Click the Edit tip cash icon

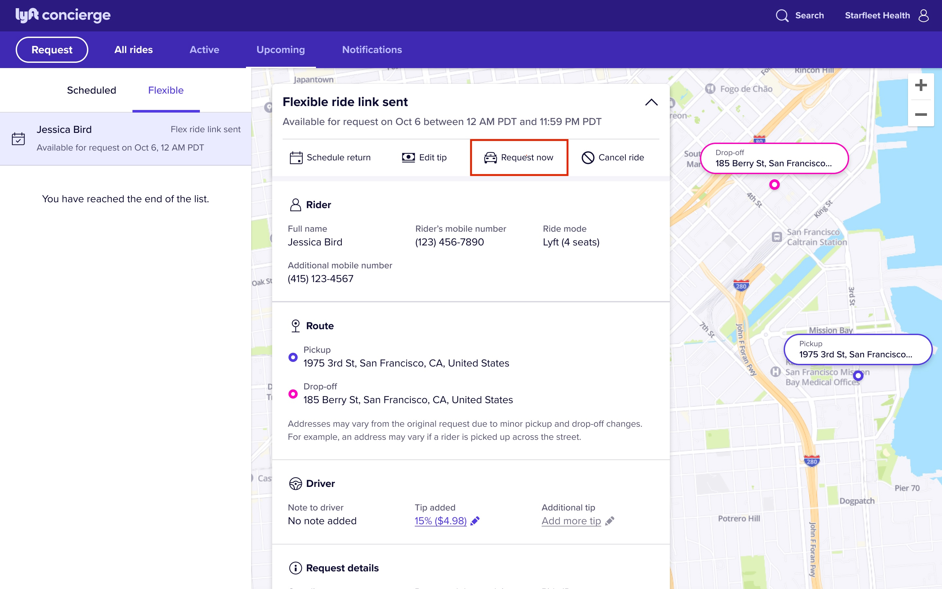pos(408,157)
